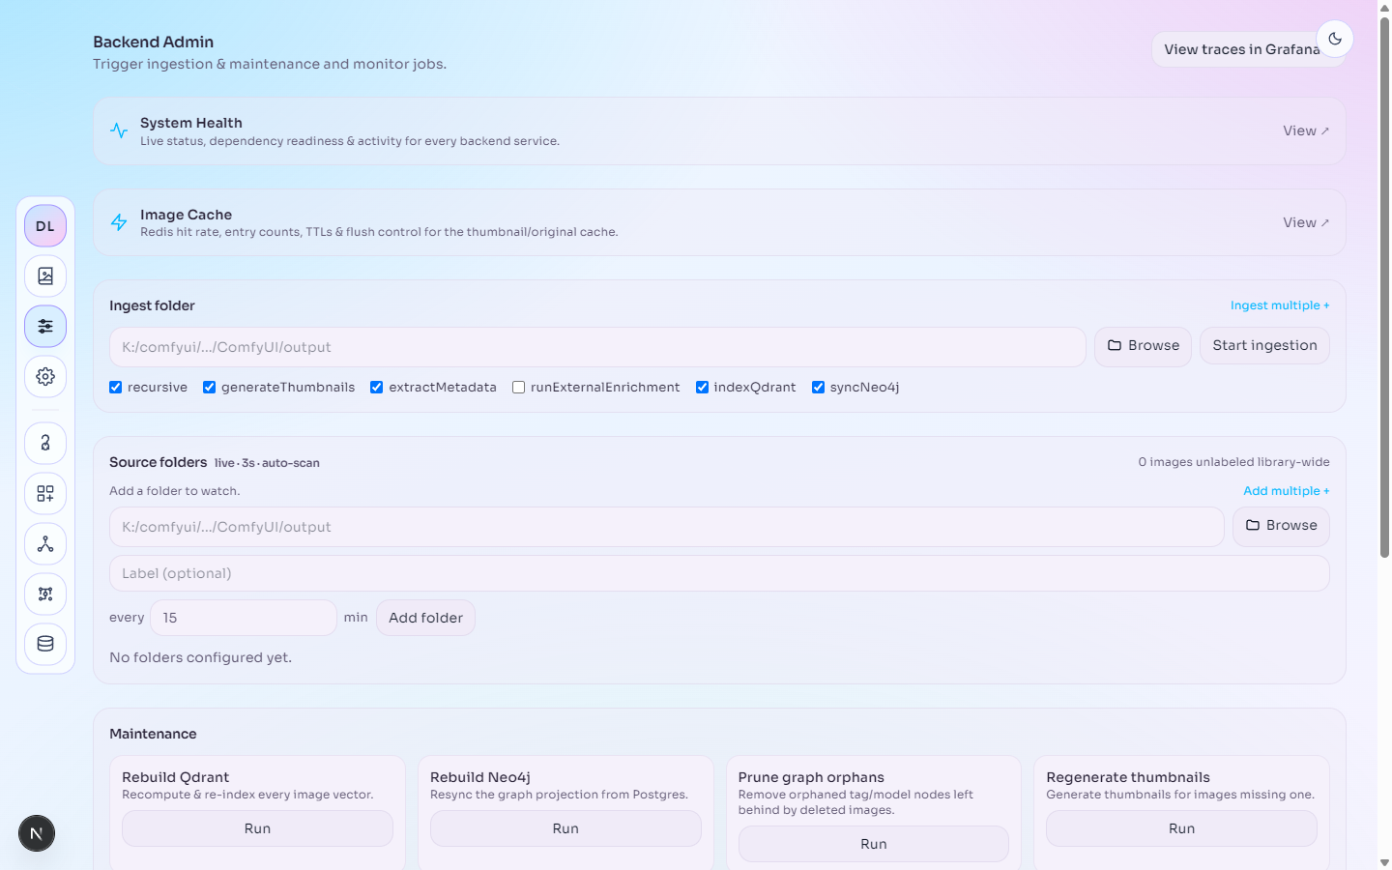Toggle the recursive checkbox

click(x=116, y=387)
